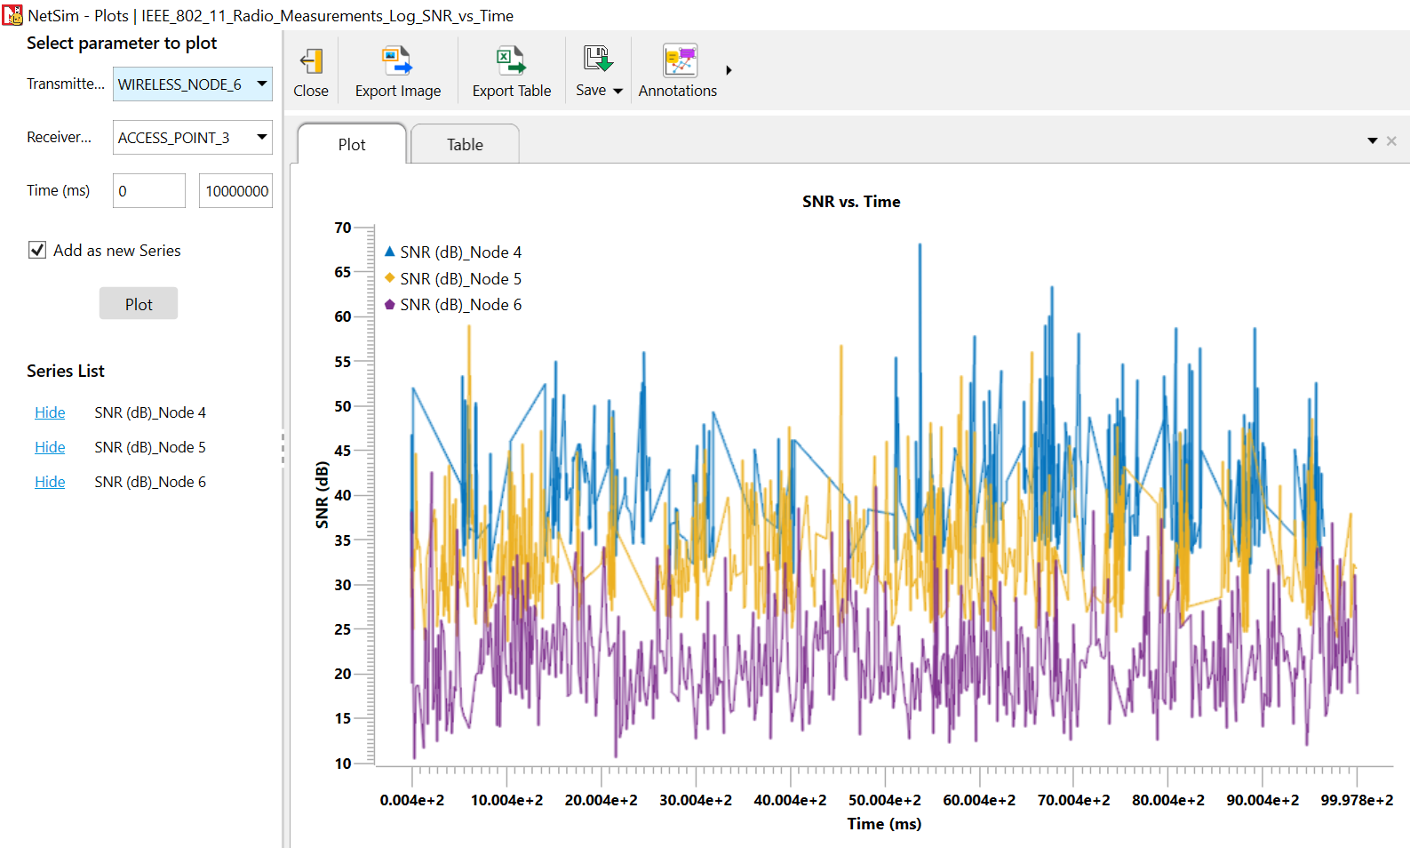Click the NetSim app icon in title bar
This screenshot has height=848, width=1410.
pyautogui.click(x=12, y=15)
